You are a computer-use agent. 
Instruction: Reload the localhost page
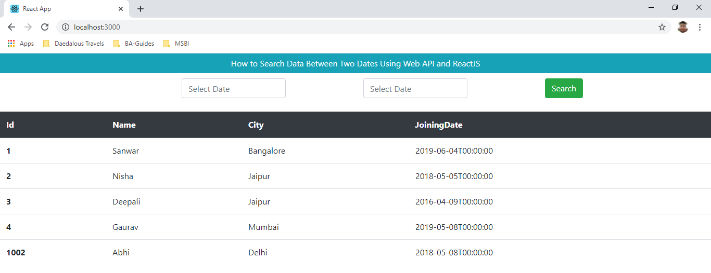45,27
